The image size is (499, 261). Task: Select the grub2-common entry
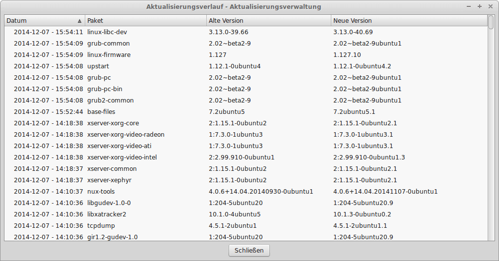click(x=110, y=101)
